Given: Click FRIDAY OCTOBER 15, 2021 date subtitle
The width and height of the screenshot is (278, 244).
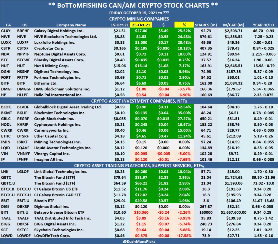Looking at the screenshot, I should (x=139, y=13).
